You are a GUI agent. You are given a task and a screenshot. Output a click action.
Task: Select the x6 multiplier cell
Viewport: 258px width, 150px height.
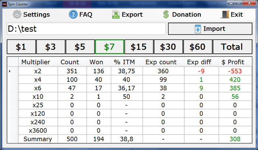coord(38,88)
